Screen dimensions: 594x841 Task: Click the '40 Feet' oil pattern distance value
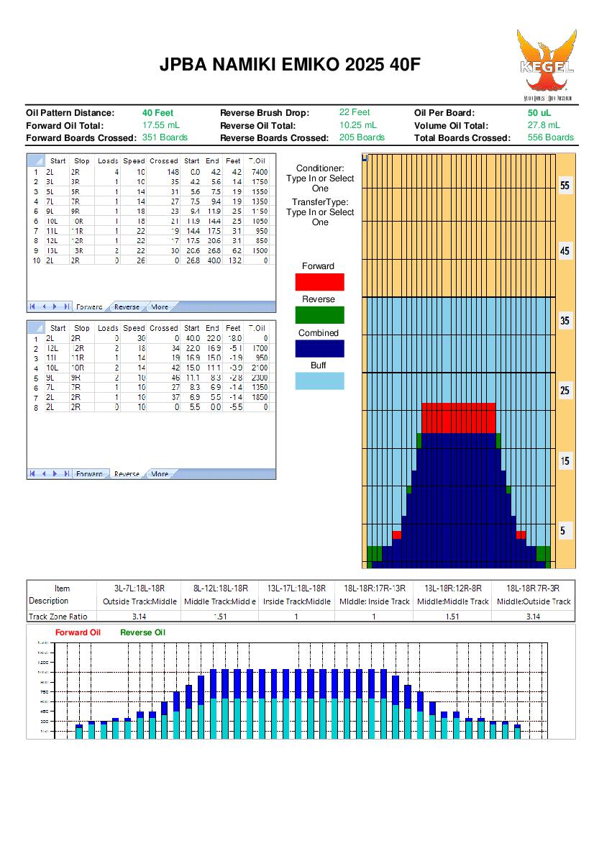tap(157, 113)
